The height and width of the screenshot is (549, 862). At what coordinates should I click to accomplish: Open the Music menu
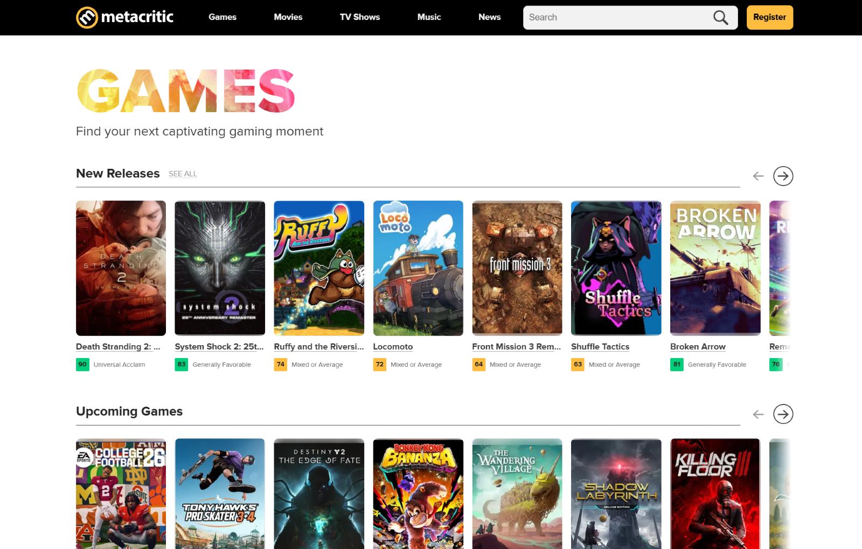(429, 17)
